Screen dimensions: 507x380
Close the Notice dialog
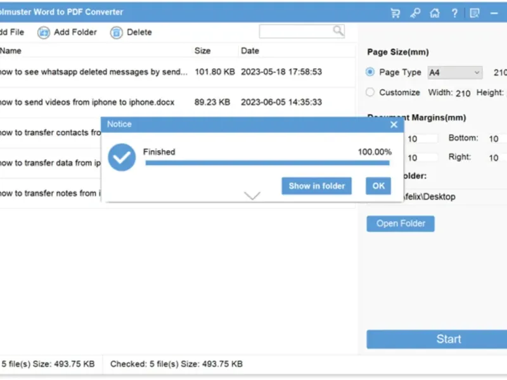coord(394,124)
